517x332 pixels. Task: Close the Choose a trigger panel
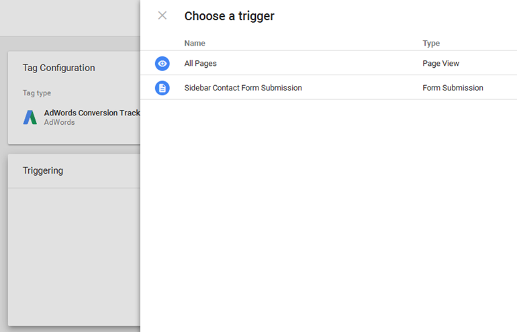(x=162, y=15)
